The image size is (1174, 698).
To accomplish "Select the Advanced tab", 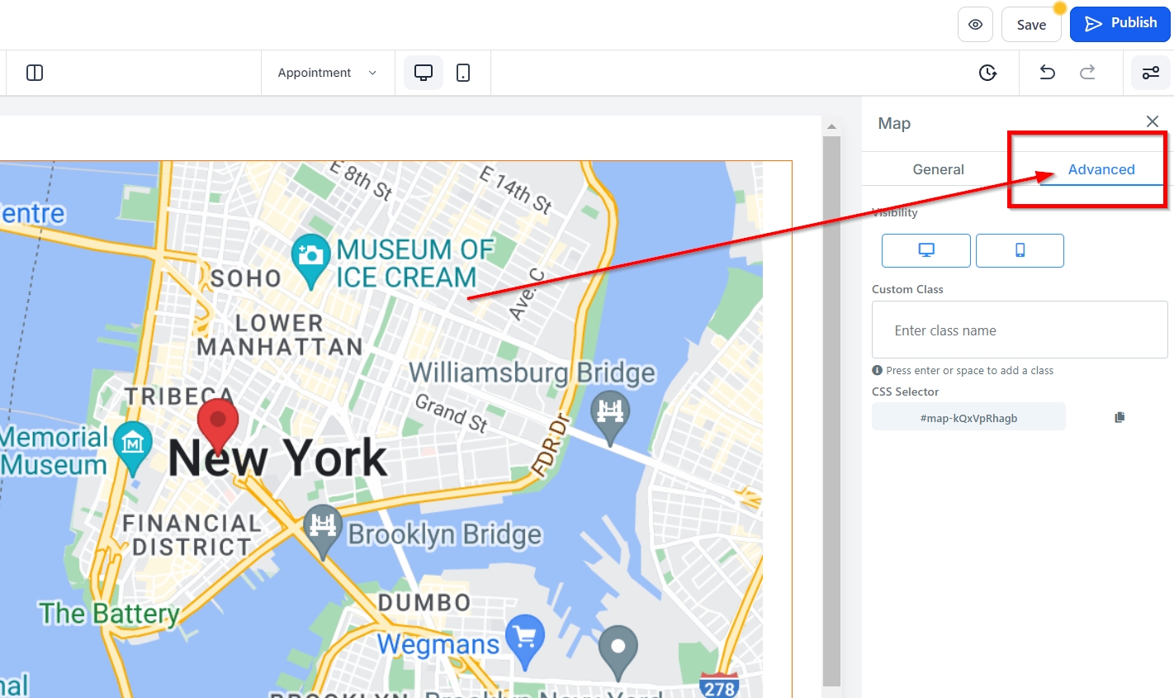I will tap(1101, 169).
